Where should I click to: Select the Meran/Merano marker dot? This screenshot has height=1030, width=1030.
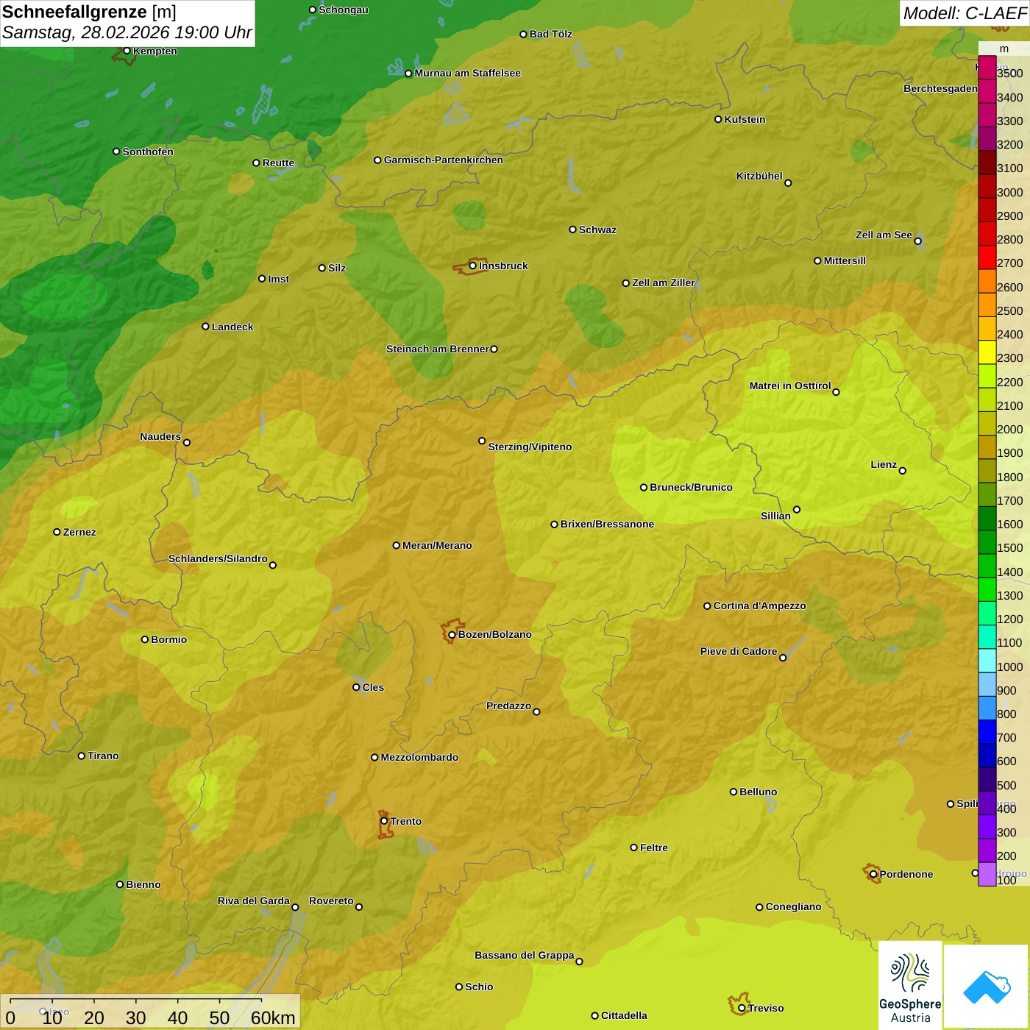pyautogui.click(x=396, y=545)
